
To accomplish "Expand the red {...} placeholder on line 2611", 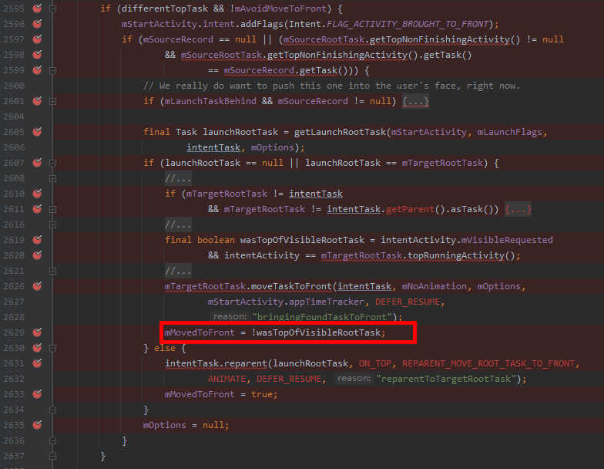I will pyautogui.click(x=518, y=210).
